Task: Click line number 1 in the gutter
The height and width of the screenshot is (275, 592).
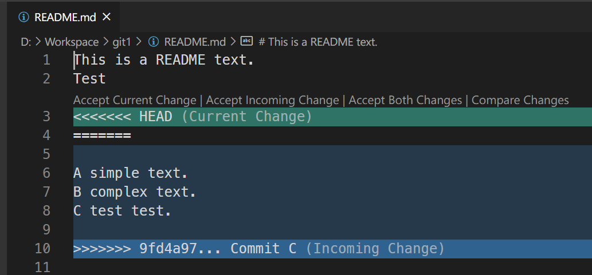Action: (x=46, y=59)
